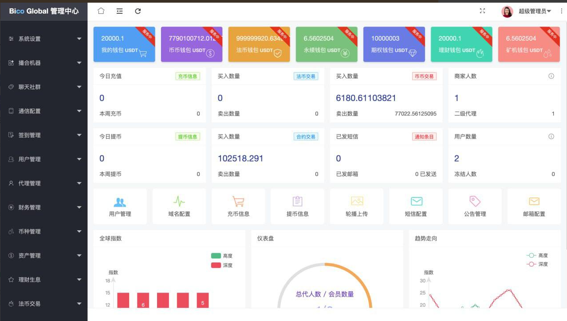Select 财务管理 in the sidebar
The height and width of the screenshot is (321, 567).
(x=43, y=207)
